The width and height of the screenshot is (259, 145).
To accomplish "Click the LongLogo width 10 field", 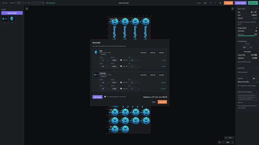I will (x=104, y=82).
